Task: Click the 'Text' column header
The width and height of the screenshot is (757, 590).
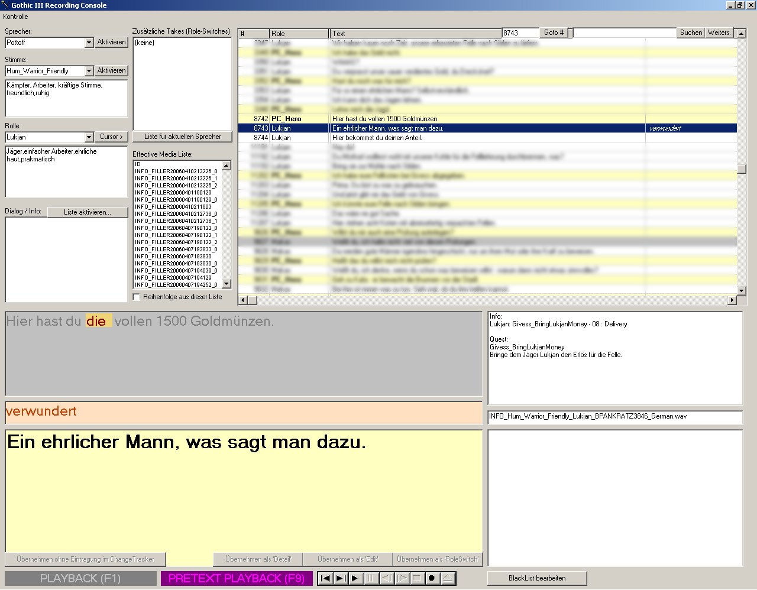Action: click(416, 34)
